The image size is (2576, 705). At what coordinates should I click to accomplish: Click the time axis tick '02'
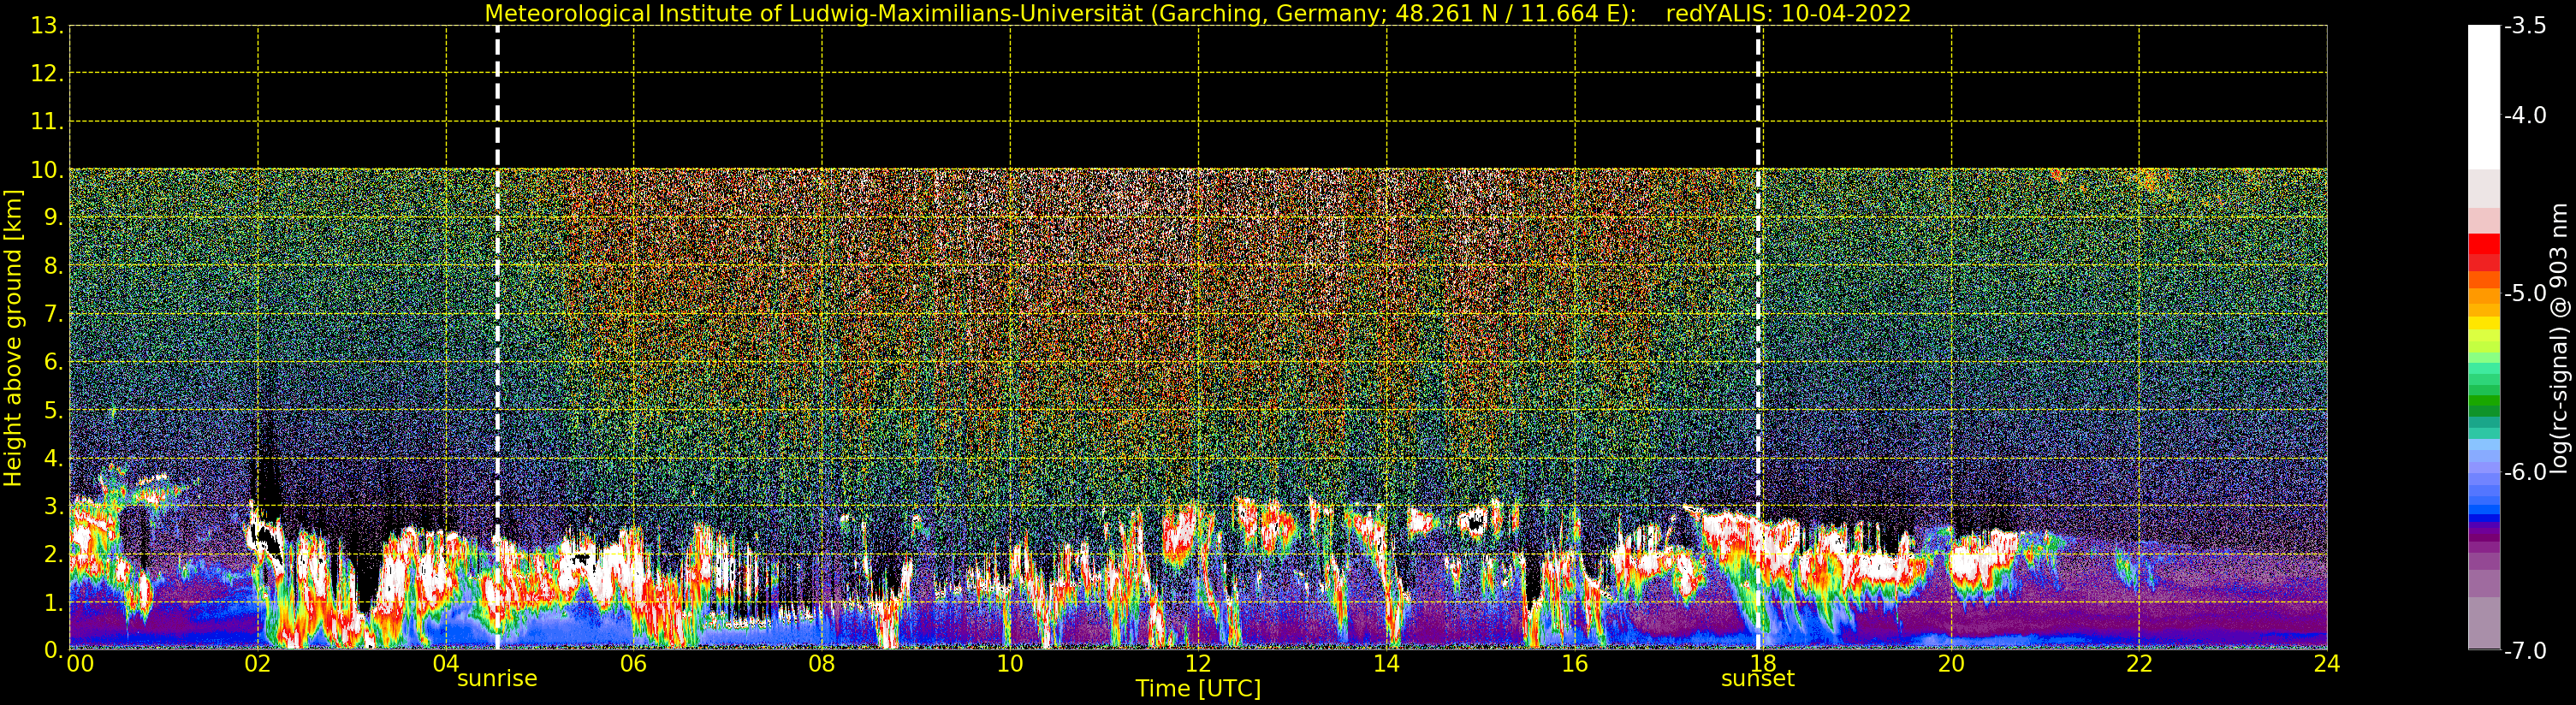point(258,664)
